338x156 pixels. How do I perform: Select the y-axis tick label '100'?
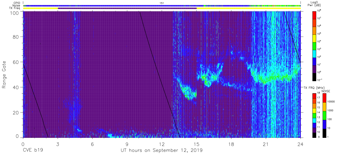tap(14, 13)
